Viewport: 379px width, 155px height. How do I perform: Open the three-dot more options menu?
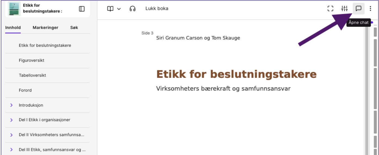(370, 8)
